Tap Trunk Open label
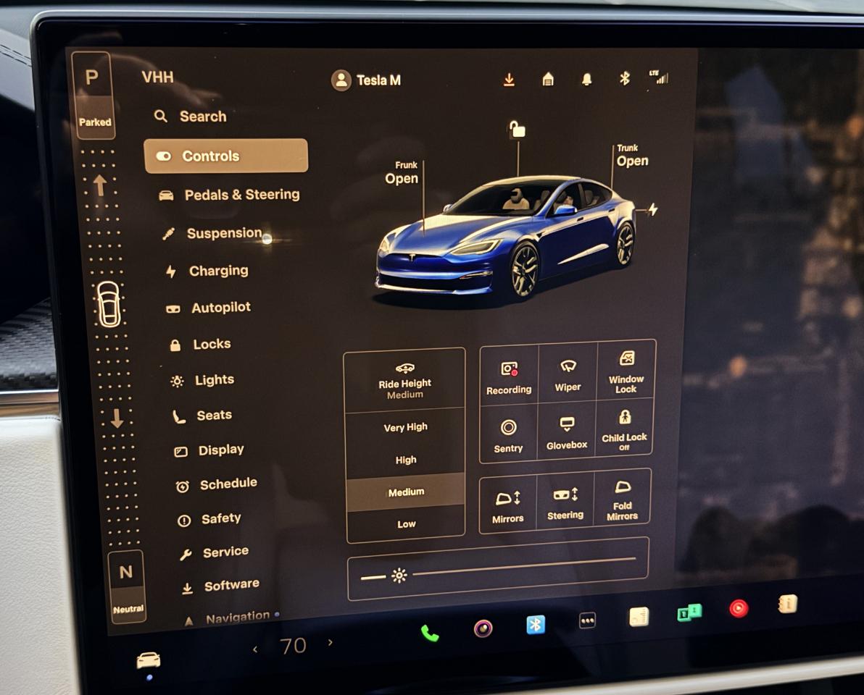864x695 pixels. pos(632,156)
